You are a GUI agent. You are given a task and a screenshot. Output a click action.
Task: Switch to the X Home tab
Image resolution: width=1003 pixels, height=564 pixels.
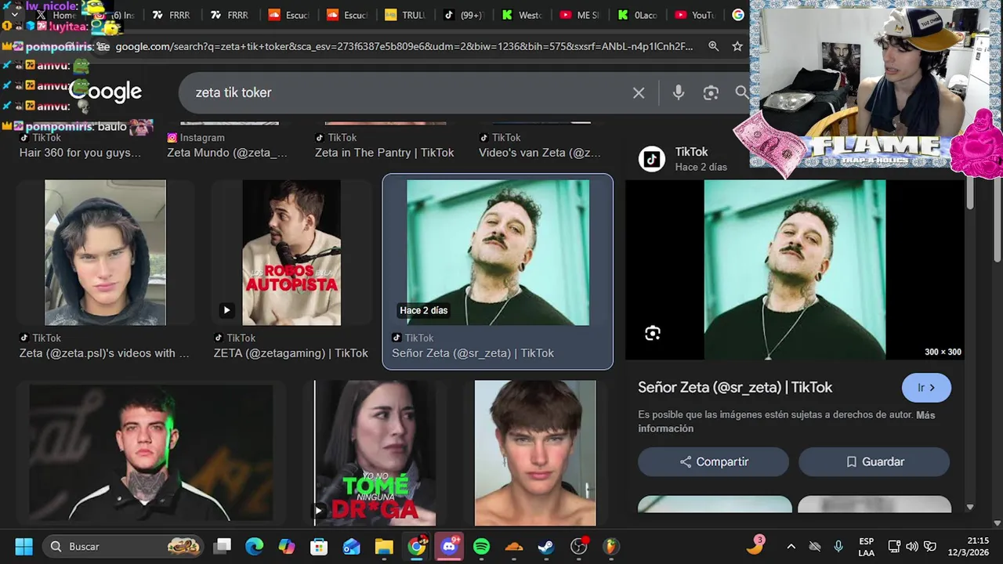(x=56, y=15)
